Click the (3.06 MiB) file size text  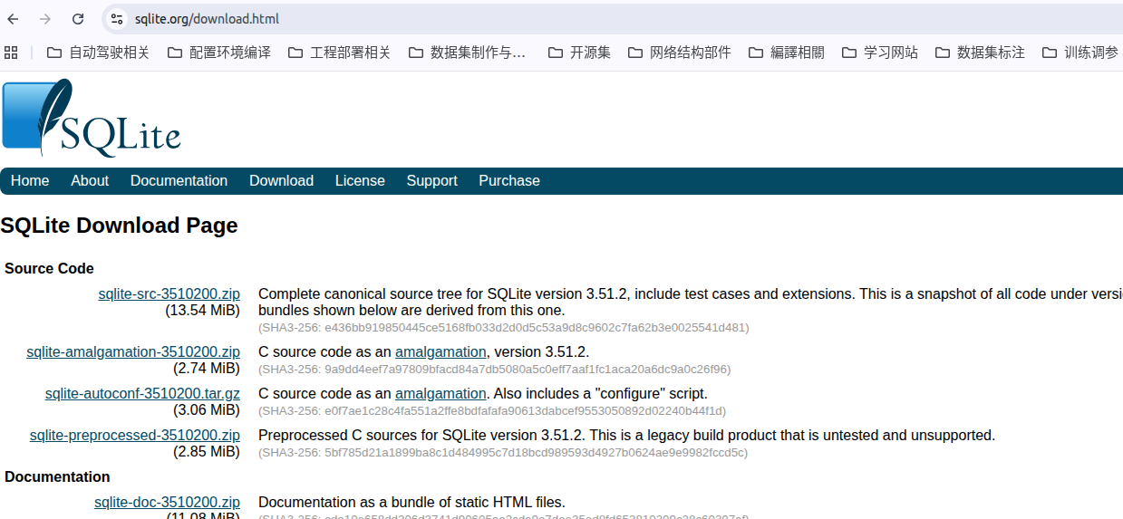(x=207, y=409)
